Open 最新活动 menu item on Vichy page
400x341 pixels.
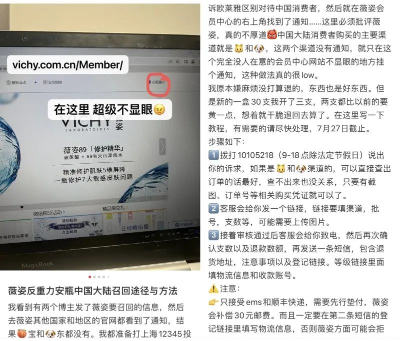pos(16,82)
